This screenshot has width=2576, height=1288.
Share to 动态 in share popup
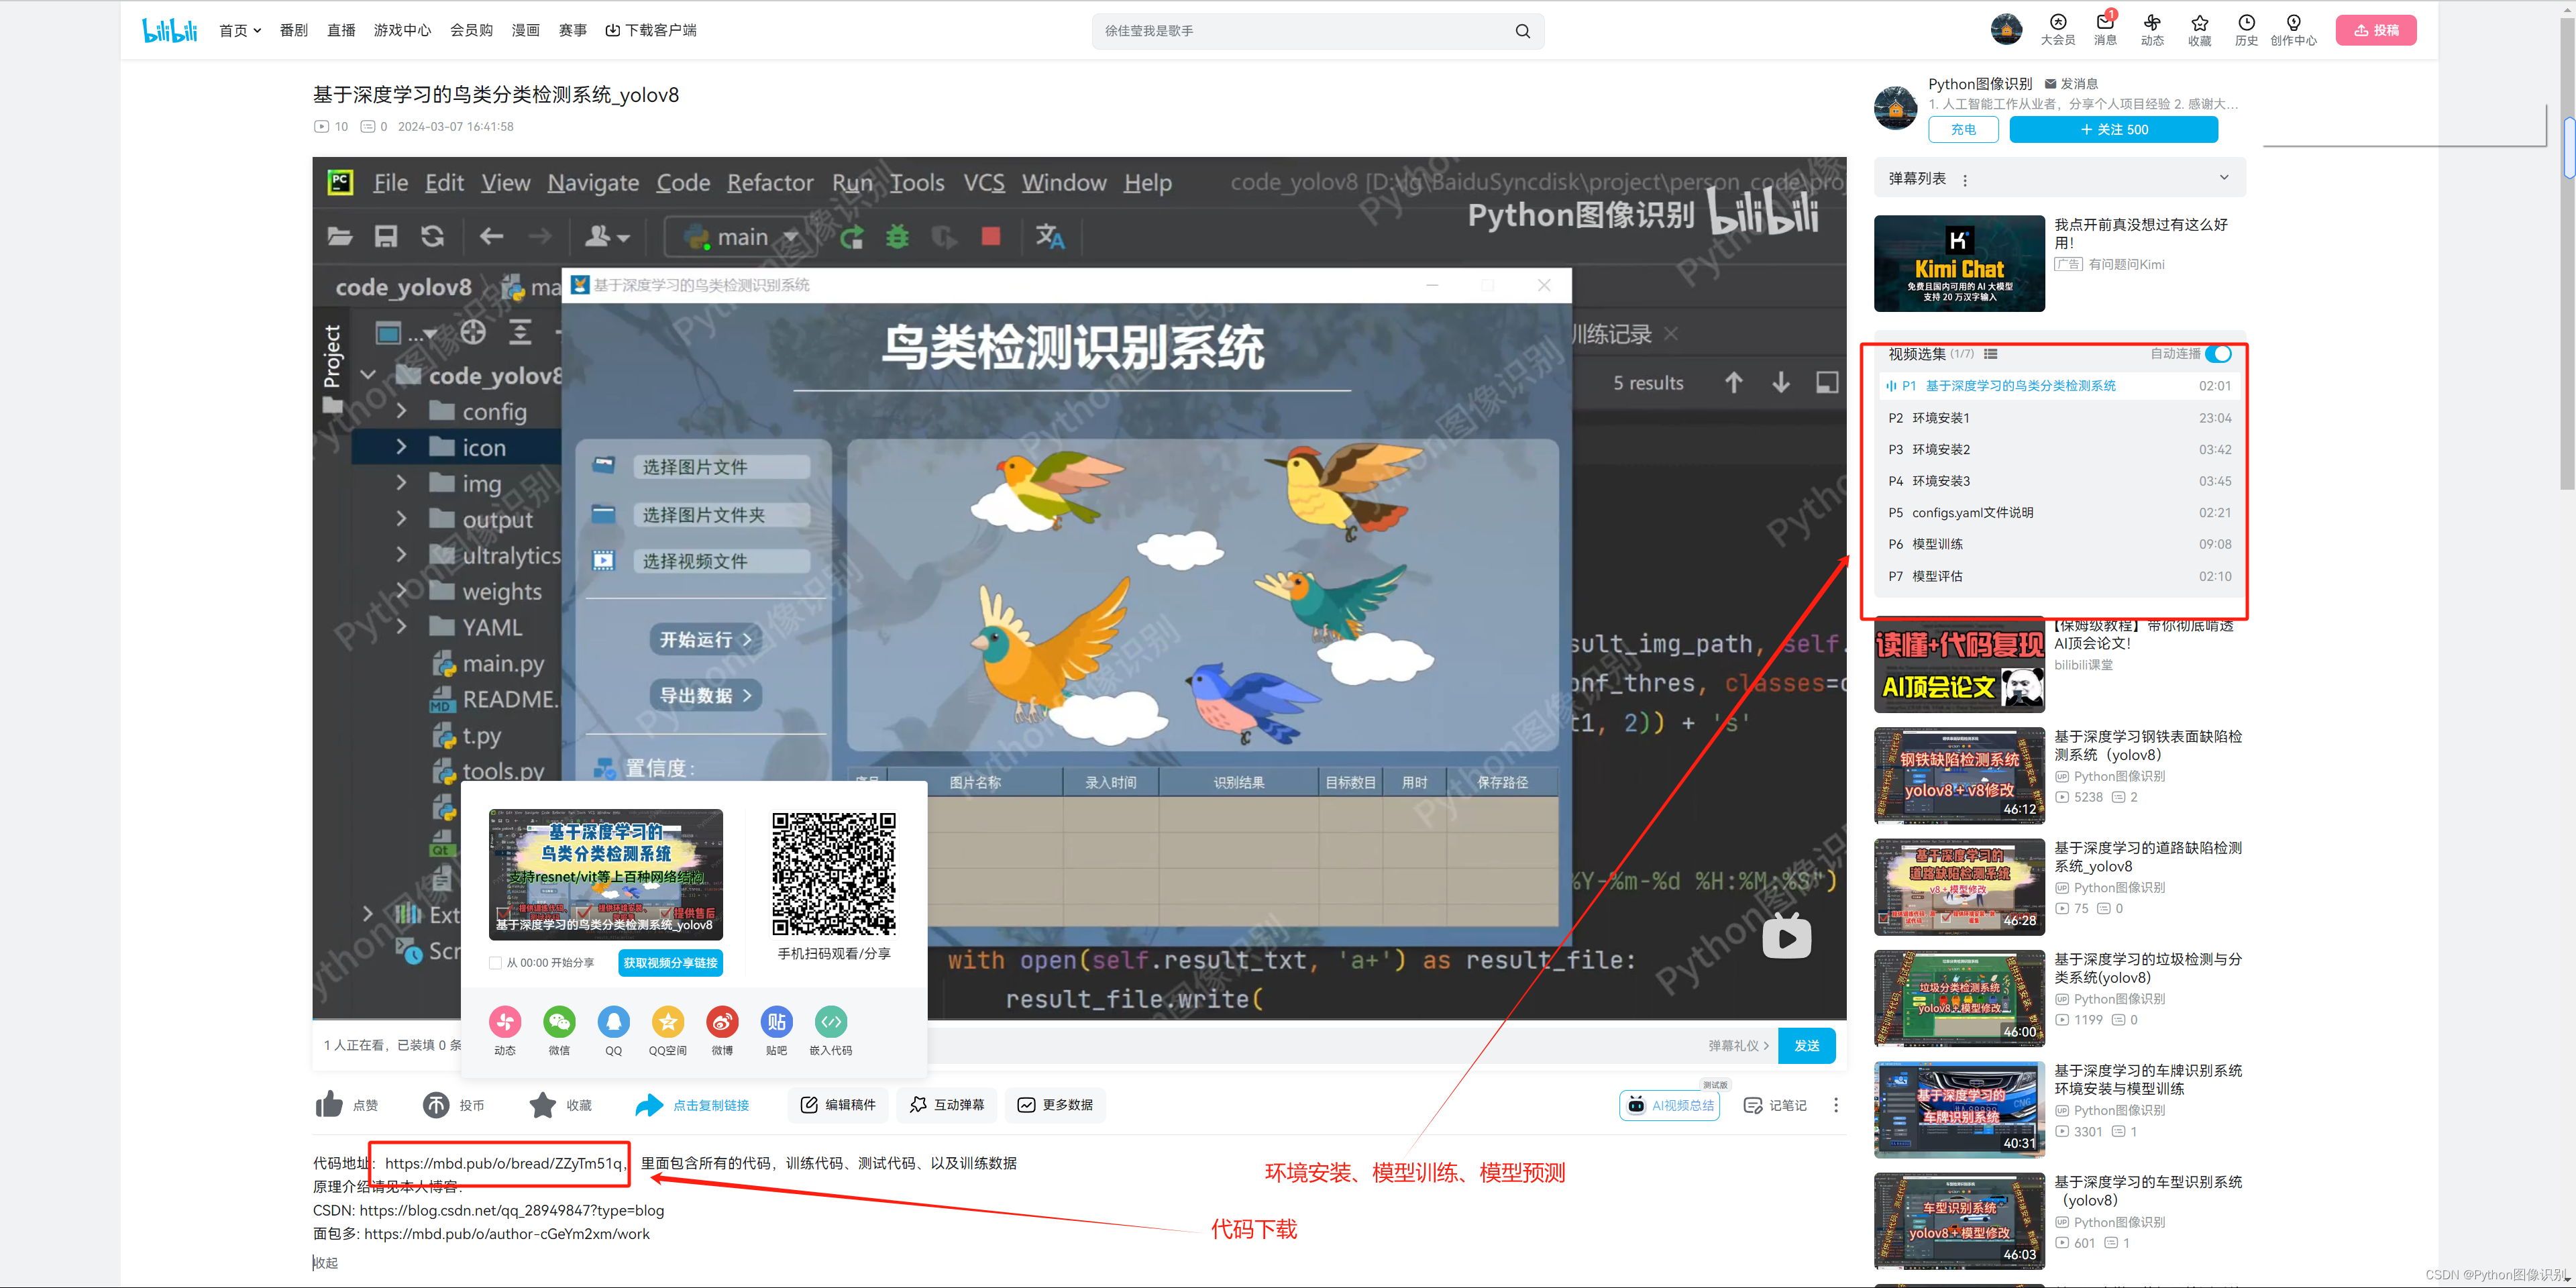coord(505,1021)
